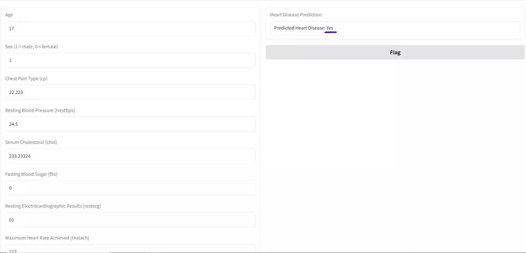Focus the Serum Cholestoral input 233.23324
The width and height of the screenshot is (526, 253).
coord(130,156)
